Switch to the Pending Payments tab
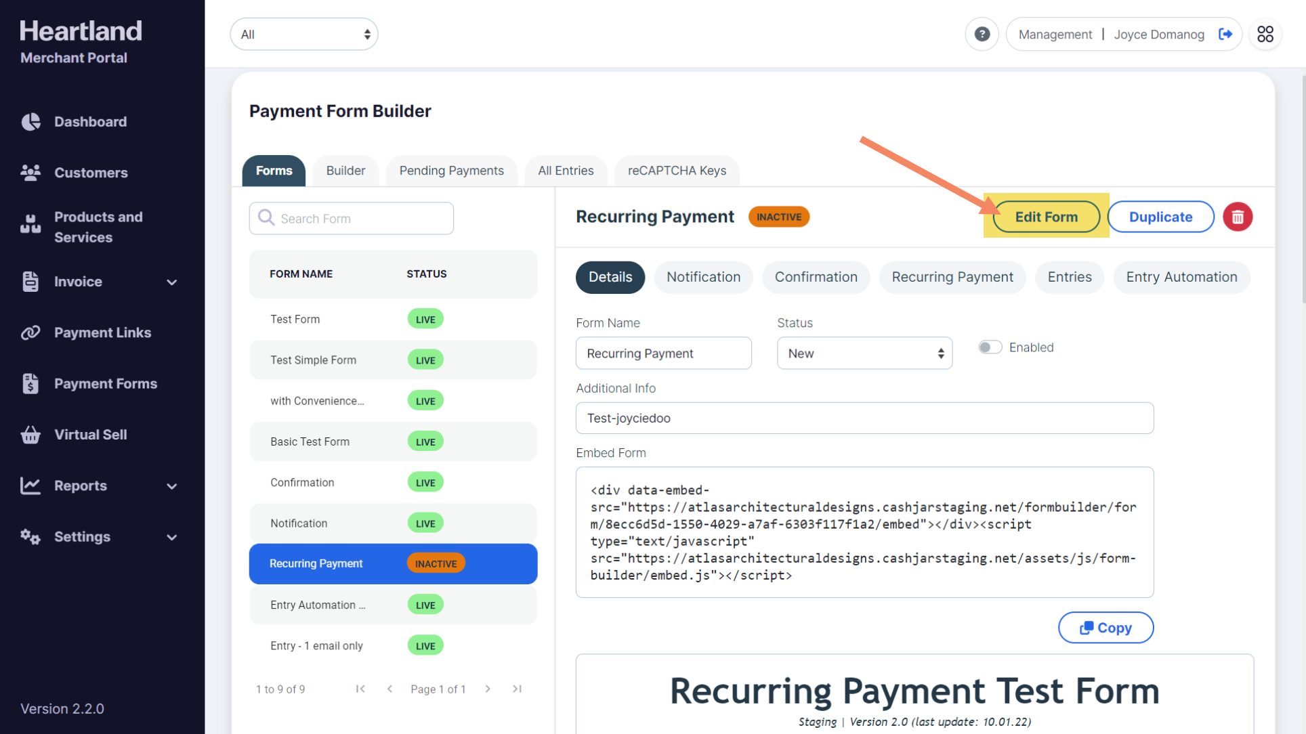1306x734 pixels. pyautogui.click(x=451, y=171)
